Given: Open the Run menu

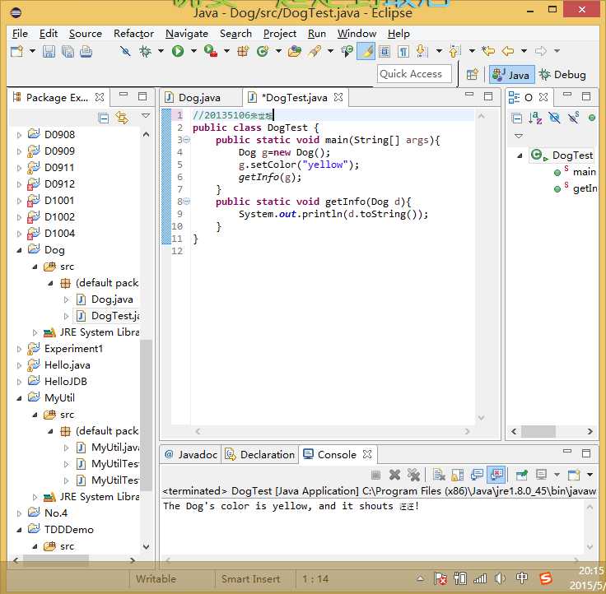Looking at the screenshot, I should (316, 34).
